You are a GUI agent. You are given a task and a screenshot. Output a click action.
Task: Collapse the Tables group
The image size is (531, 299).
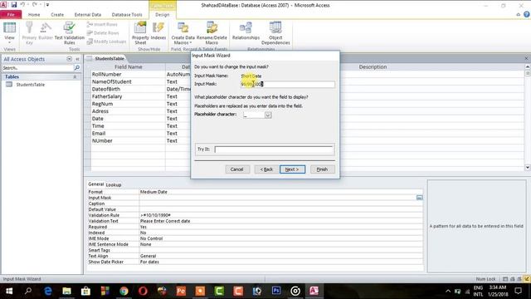(75, 77)
